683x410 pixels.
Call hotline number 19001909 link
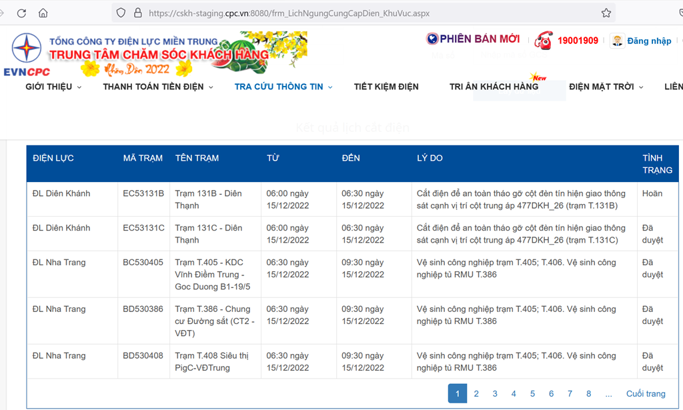click(x=578, y=41)
